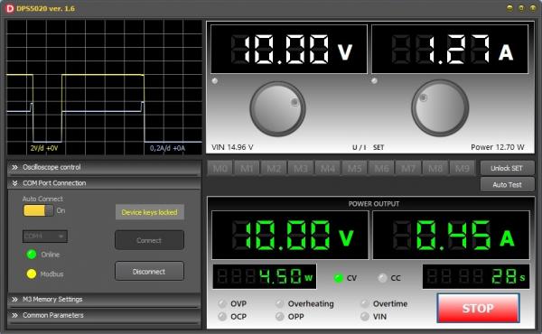Click the voltage adjustment knob
Screen dimensions: 542x334
tap(277, 108)
